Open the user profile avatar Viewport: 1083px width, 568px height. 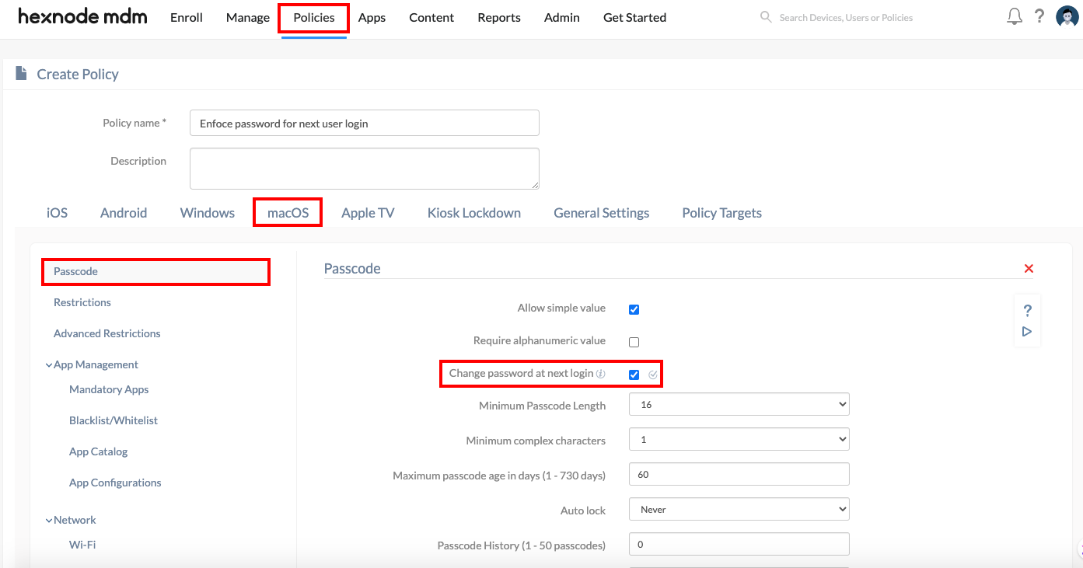[x=1067, y=16]
